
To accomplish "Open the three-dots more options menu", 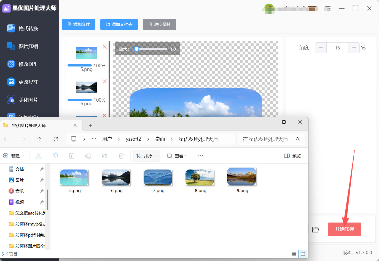I will point(200,156).
